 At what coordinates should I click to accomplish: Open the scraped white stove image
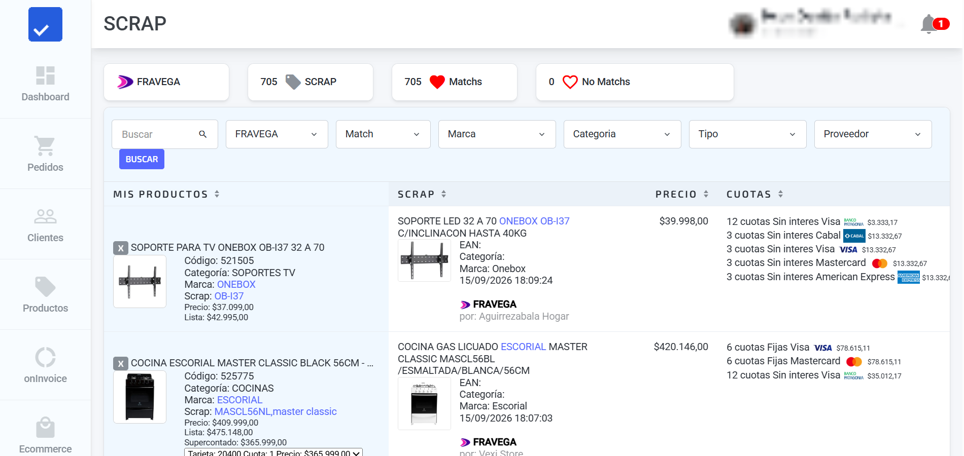pos(425,404)
